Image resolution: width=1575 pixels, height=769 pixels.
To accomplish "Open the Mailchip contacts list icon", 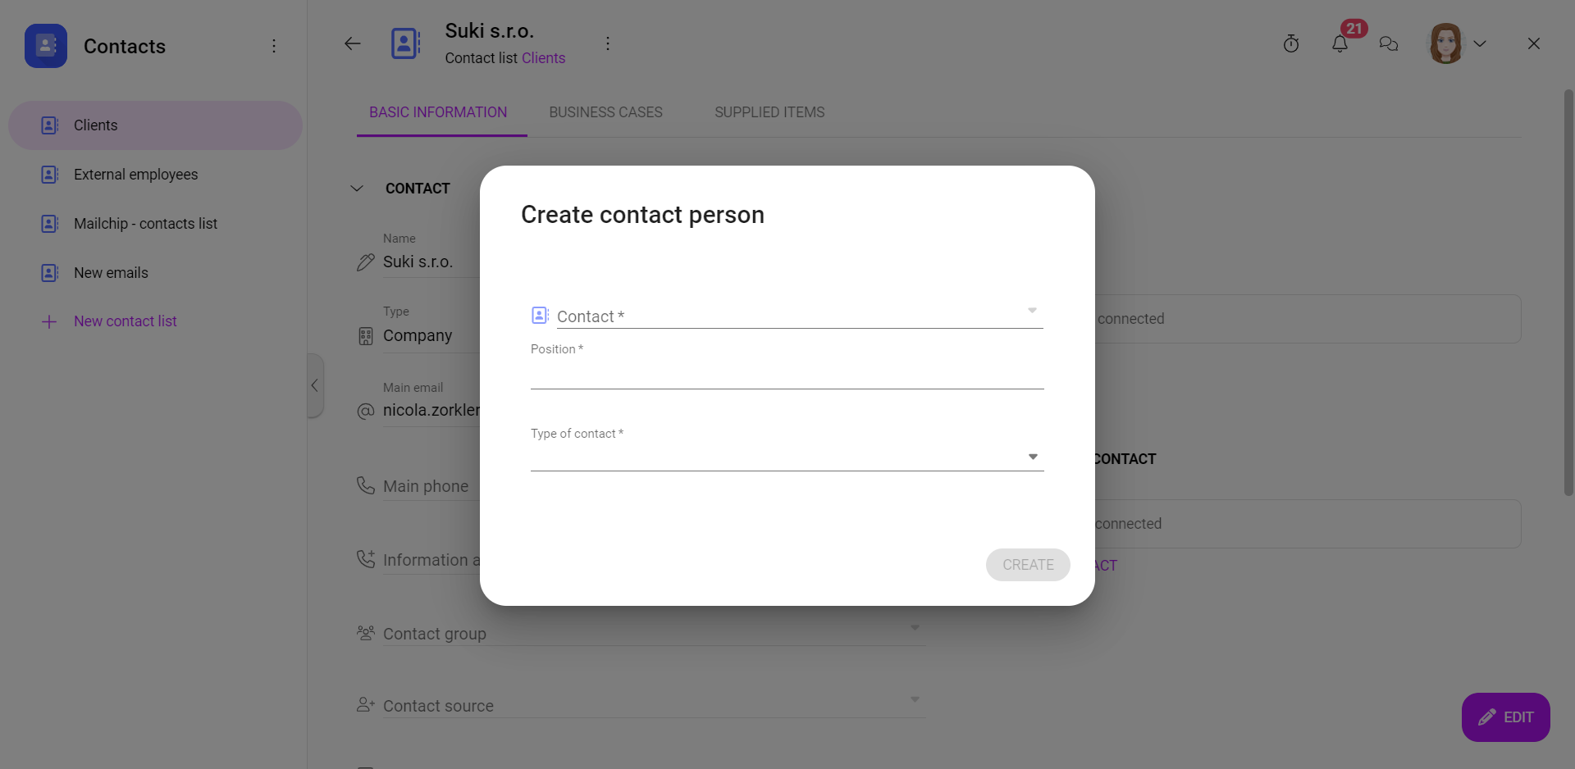I will pyautogui.click(x=50, y=223).
